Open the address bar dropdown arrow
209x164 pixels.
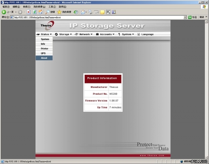(185, 17)
